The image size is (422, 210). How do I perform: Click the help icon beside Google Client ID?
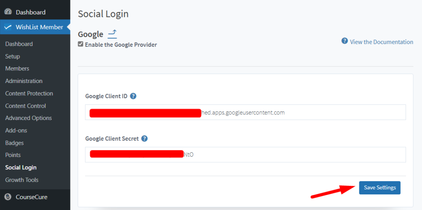click(x=133, y=96)
